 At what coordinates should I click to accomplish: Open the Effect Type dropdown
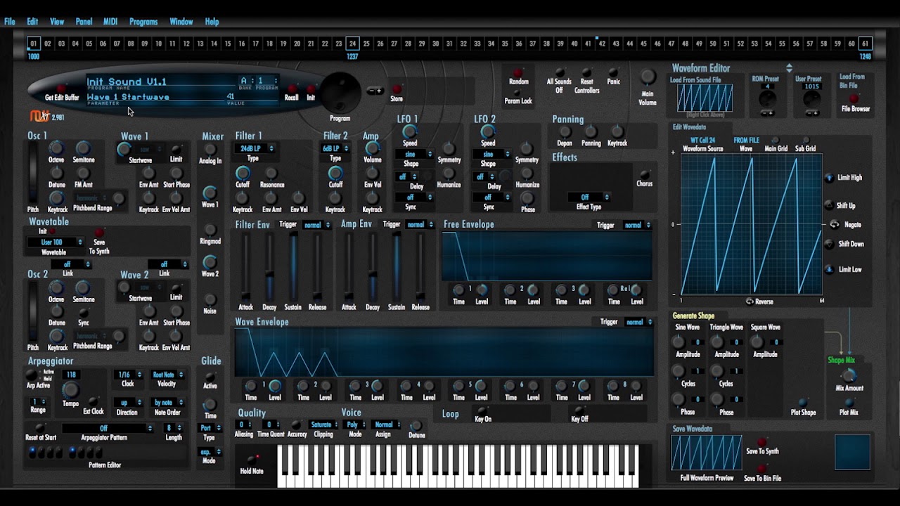589,197
